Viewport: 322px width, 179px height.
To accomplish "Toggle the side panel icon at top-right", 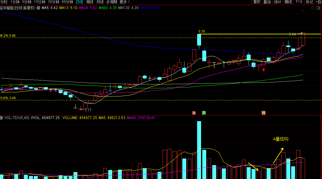I will click(x=318, y=8).
